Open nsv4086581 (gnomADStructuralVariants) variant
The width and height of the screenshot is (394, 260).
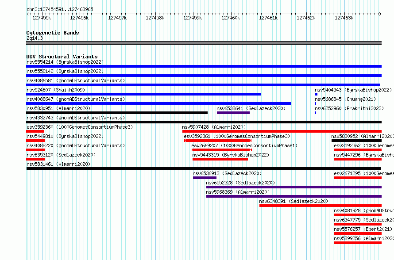coord(76,80)
